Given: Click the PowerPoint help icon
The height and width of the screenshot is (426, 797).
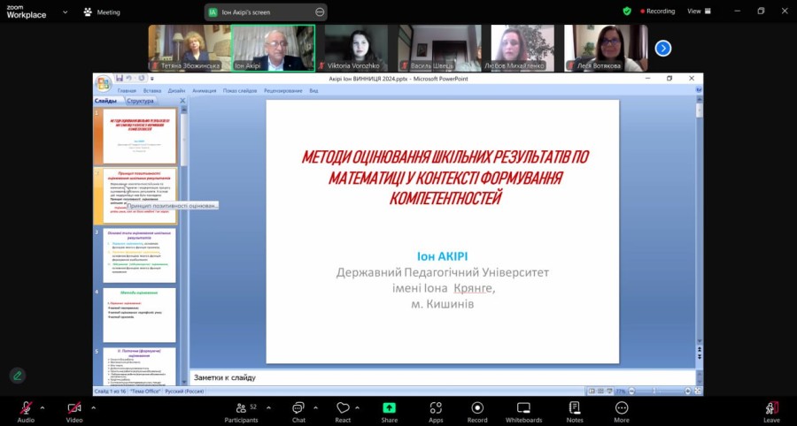Looking at the screenshot, I should click(x=699, y=90).
